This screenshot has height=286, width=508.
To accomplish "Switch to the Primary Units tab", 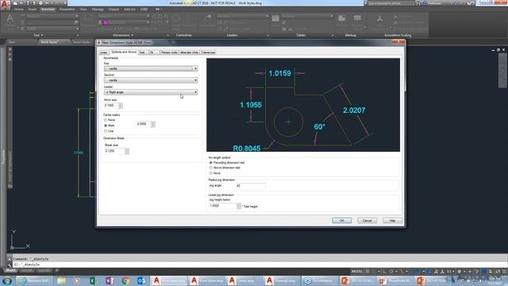I will pyautogui.click(x=169, y=52).
